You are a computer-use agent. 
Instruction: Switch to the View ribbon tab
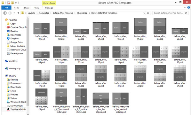tap(36, 8)
